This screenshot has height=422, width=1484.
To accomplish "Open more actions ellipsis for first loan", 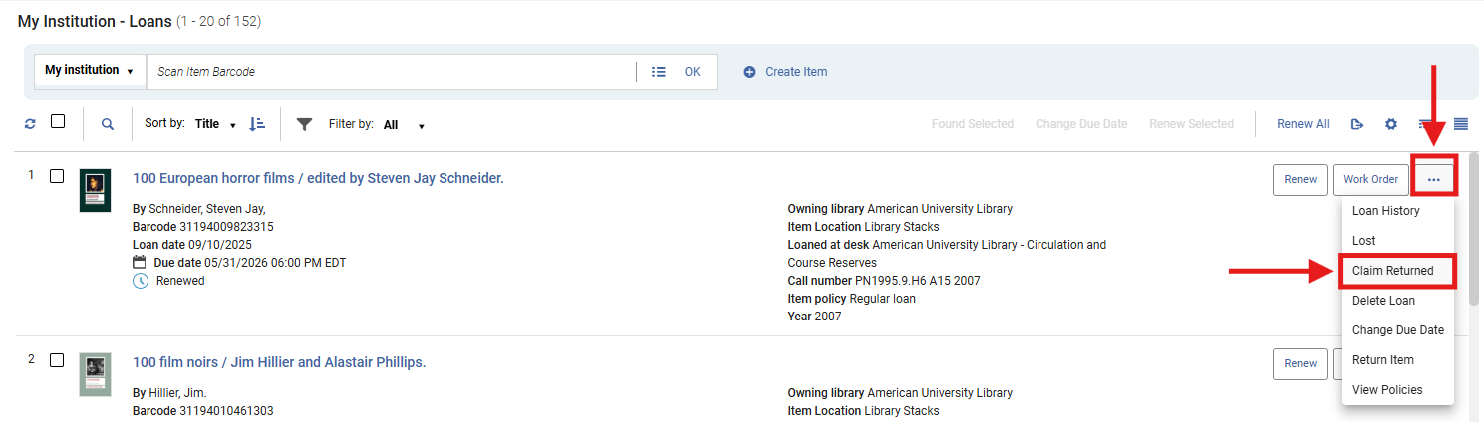I will click(1433, 180).
